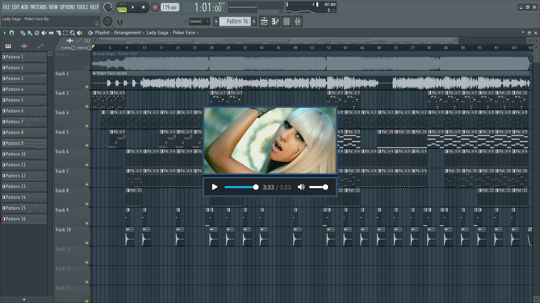Pick the Zoom magnifier tool
The width and height of the screenshot is (540, 303).
coord(72,33)
